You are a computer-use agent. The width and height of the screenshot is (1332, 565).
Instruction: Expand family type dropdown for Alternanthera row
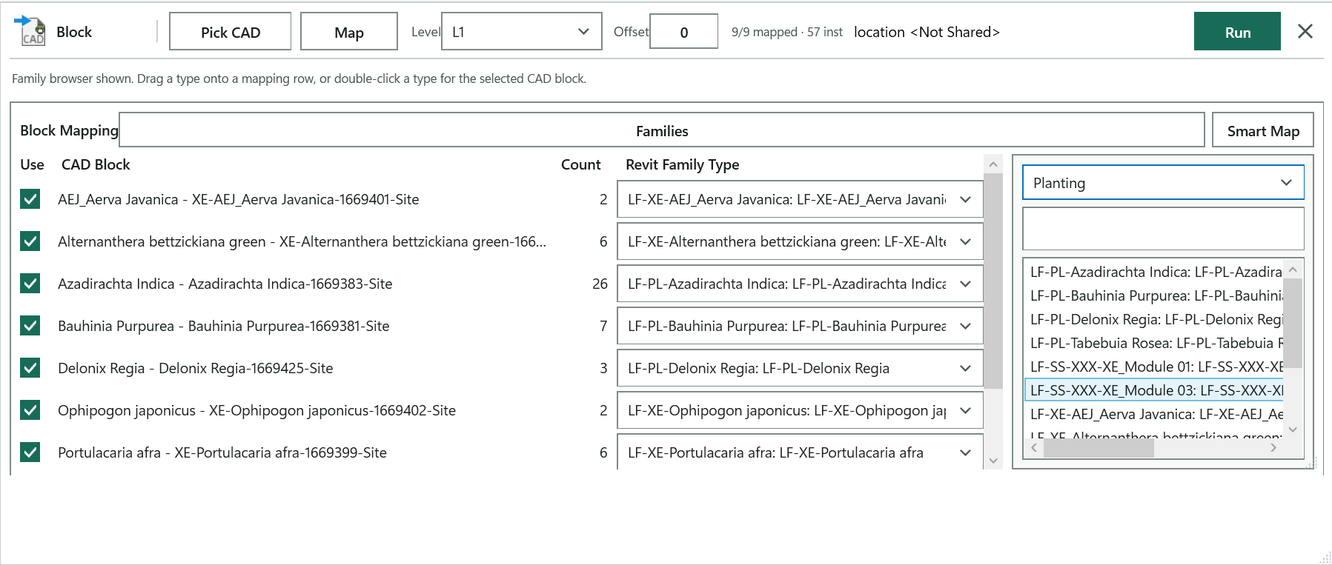[965, 241]
